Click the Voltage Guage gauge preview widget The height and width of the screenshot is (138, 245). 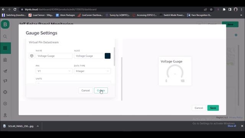(175, 71)
